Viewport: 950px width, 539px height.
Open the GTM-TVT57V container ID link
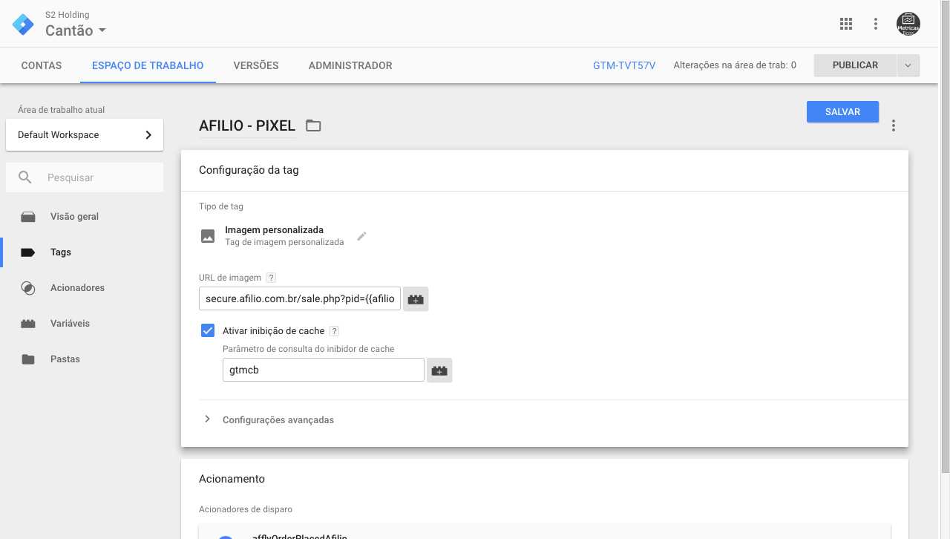624,65
